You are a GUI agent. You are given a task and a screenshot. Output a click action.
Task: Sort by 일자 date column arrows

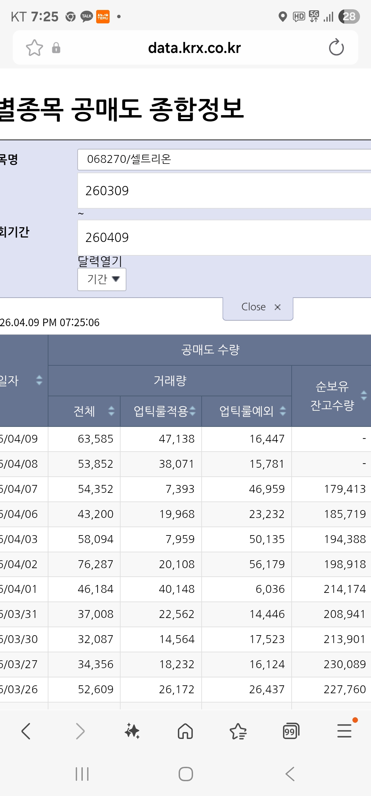point(39,380)
